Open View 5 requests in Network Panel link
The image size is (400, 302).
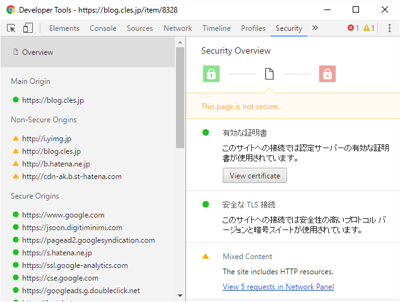coord(278,287)
